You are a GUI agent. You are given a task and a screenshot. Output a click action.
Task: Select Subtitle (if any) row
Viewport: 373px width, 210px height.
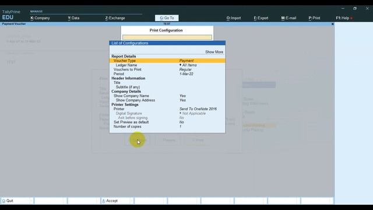pyautogui.click(x=167, y=87)
